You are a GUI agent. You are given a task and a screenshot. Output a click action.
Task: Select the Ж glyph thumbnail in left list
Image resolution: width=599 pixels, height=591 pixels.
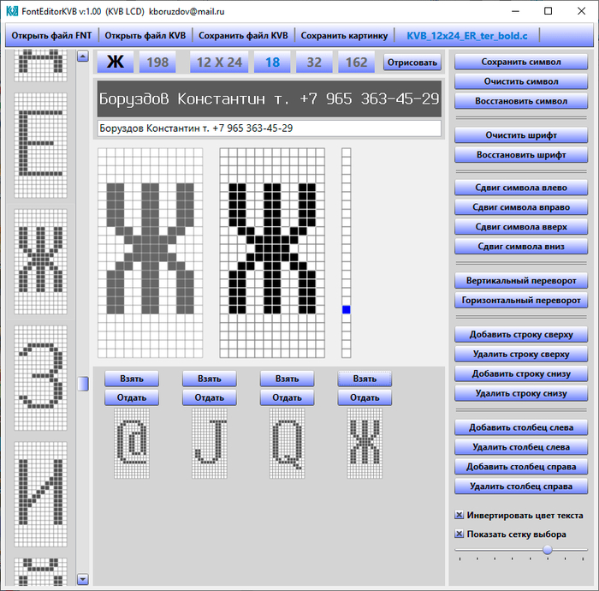40,262
